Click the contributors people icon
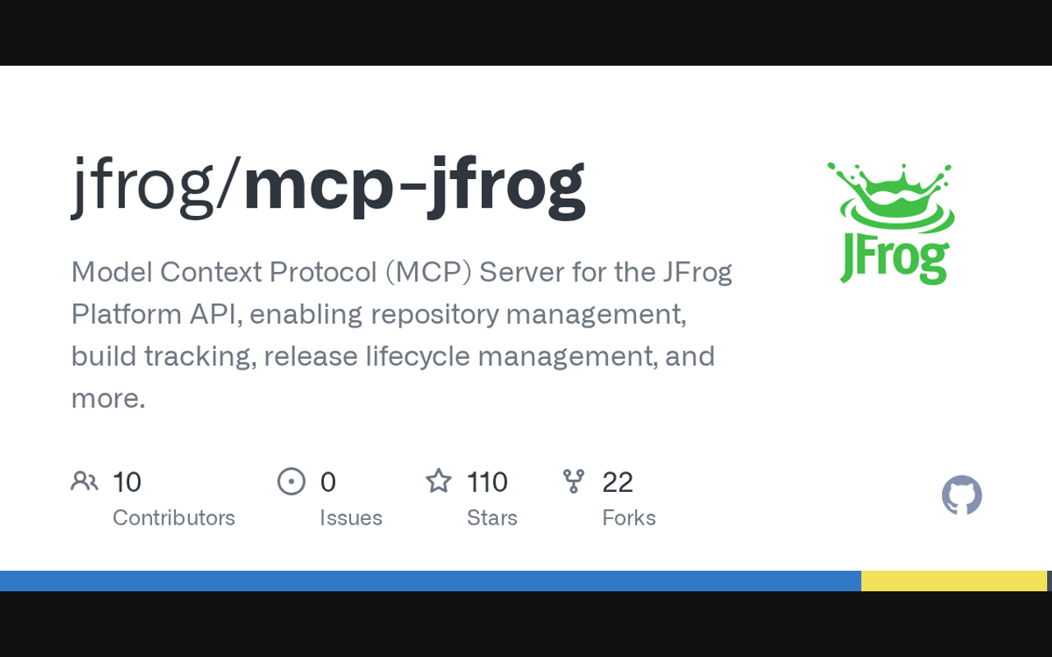The height and width of the screenshot is (657, 1052). (x=85, y=481)
